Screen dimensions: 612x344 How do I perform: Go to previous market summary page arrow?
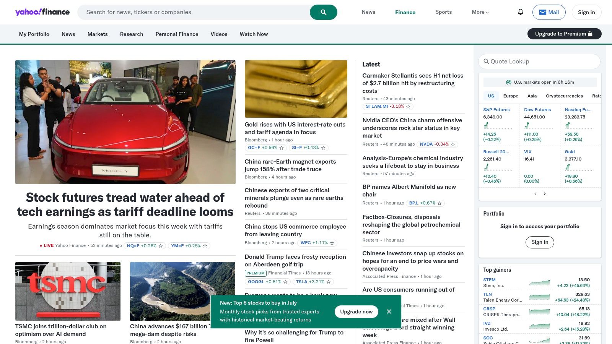pyautogui.click(x=535, y=194)
